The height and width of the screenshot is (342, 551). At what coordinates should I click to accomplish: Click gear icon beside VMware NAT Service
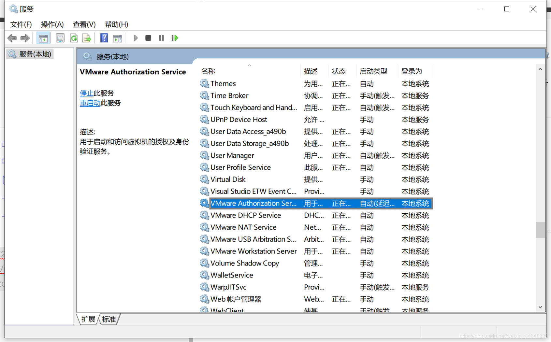click(205, 227)
